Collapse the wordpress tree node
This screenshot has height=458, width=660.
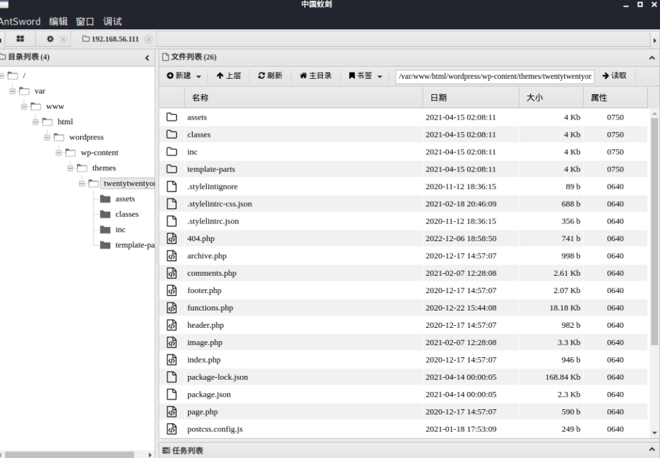pos(47,138)
